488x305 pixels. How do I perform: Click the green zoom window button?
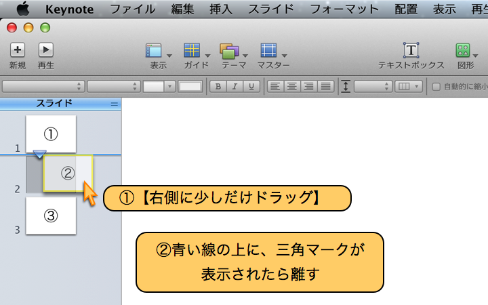pos(45,28)
